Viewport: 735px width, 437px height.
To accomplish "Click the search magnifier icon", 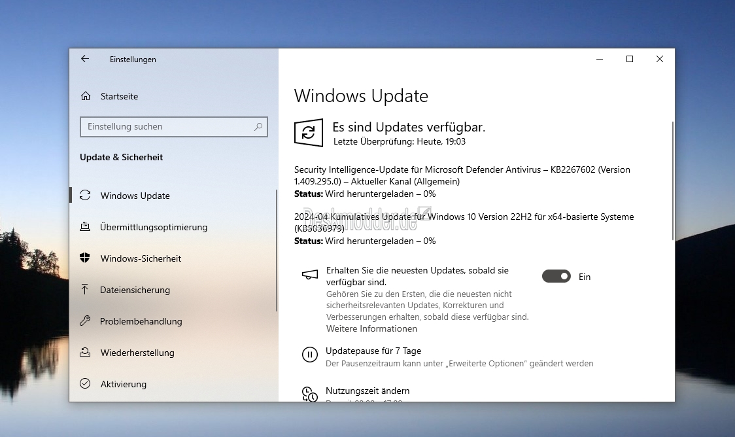I will (258, 127).
